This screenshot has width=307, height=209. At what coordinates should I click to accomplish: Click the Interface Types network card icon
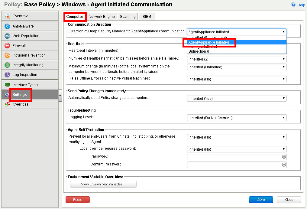click(x=7, y=85)
